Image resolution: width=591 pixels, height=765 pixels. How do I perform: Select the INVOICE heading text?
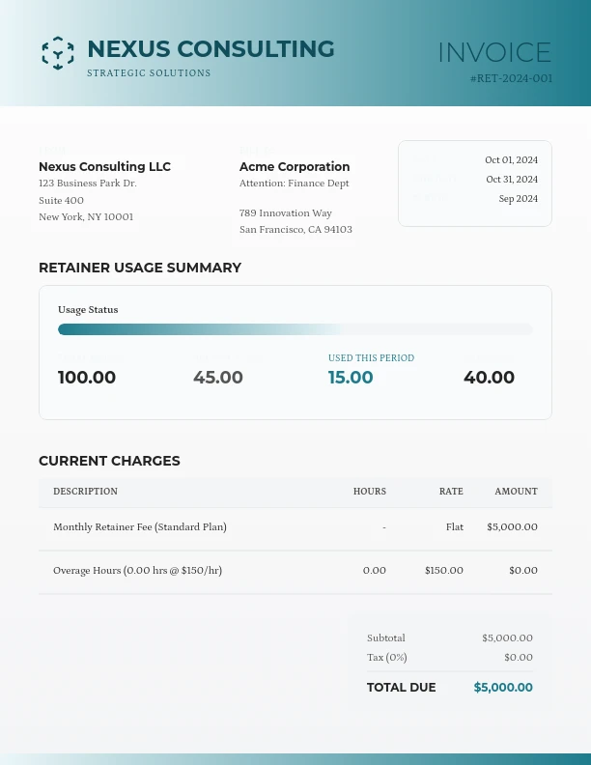coord(494,53)
